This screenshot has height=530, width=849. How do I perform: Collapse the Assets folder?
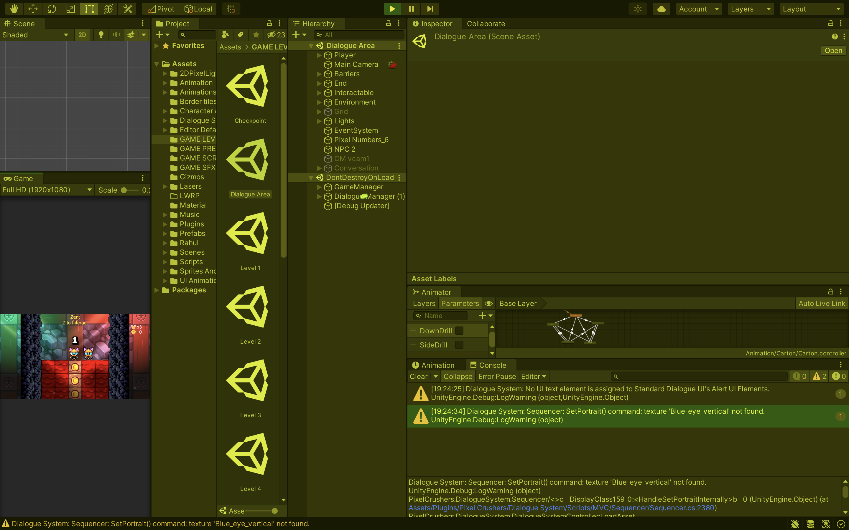click(x=157, y=64)
